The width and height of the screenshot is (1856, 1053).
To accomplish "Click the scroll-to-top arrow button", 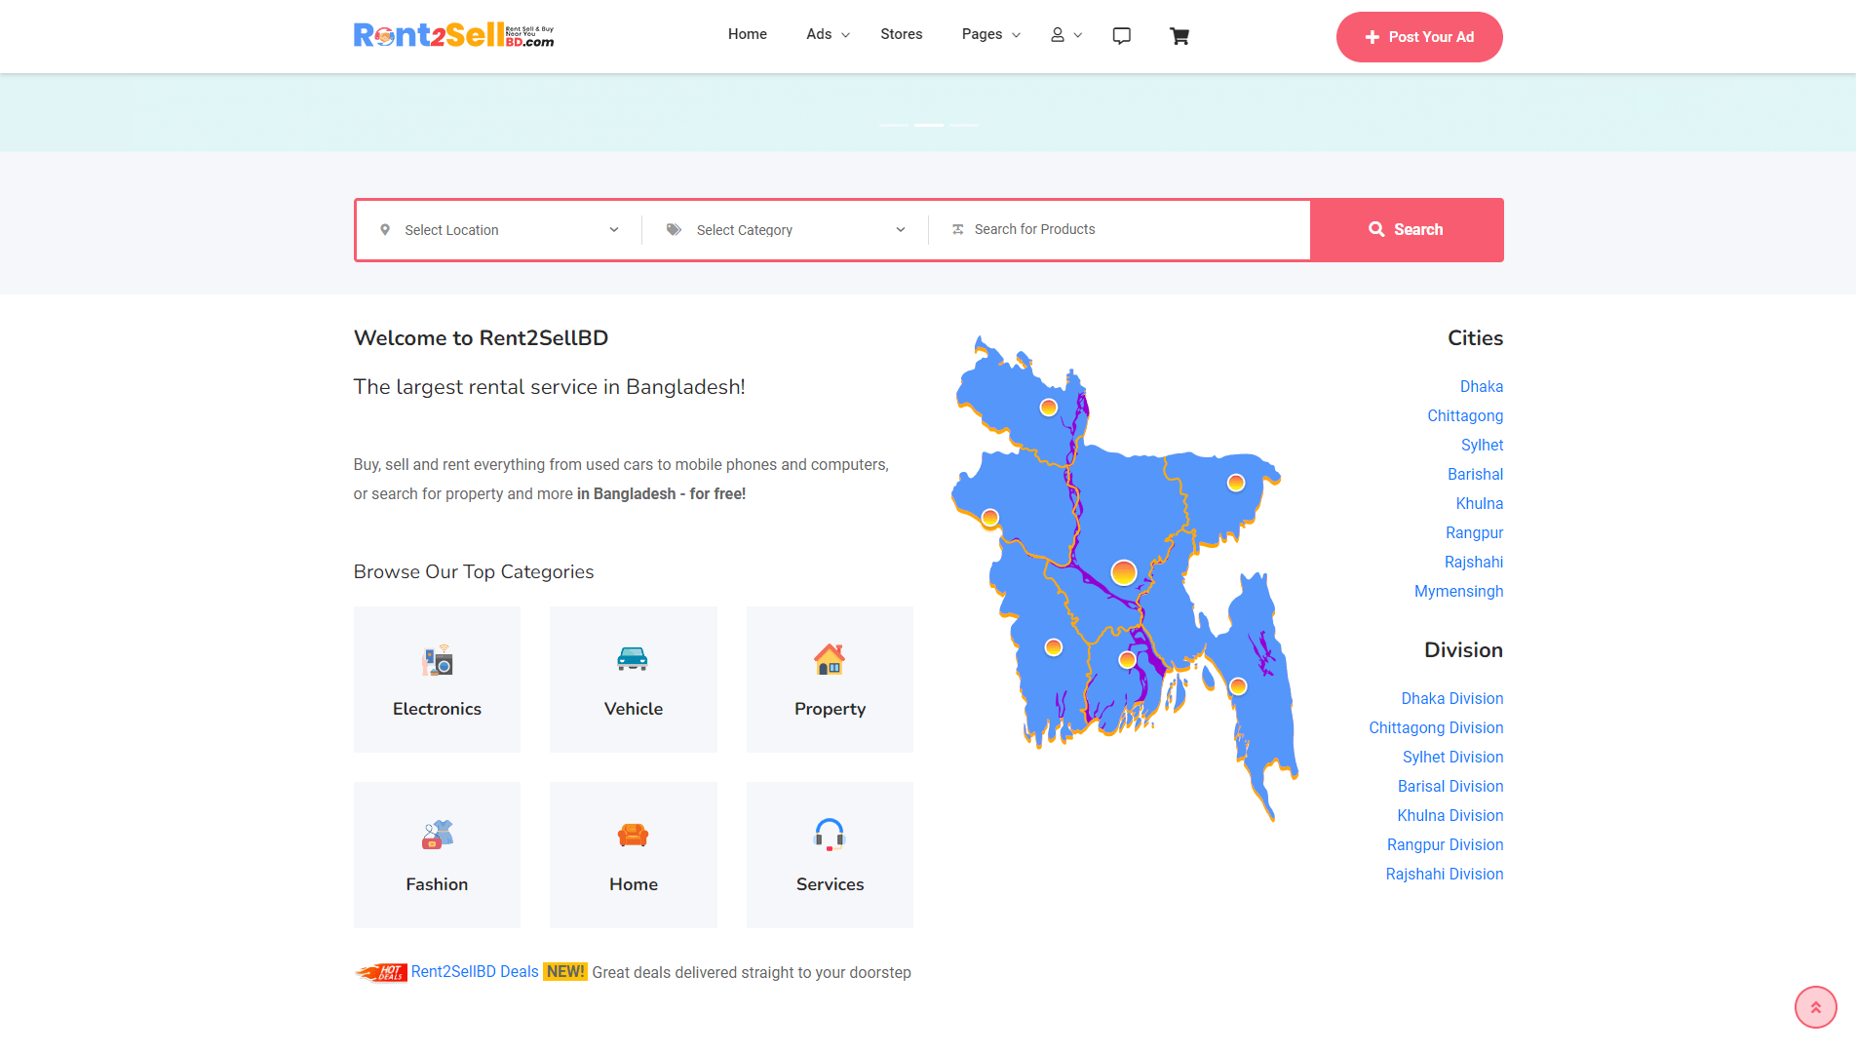I will pos(1815,1007).
